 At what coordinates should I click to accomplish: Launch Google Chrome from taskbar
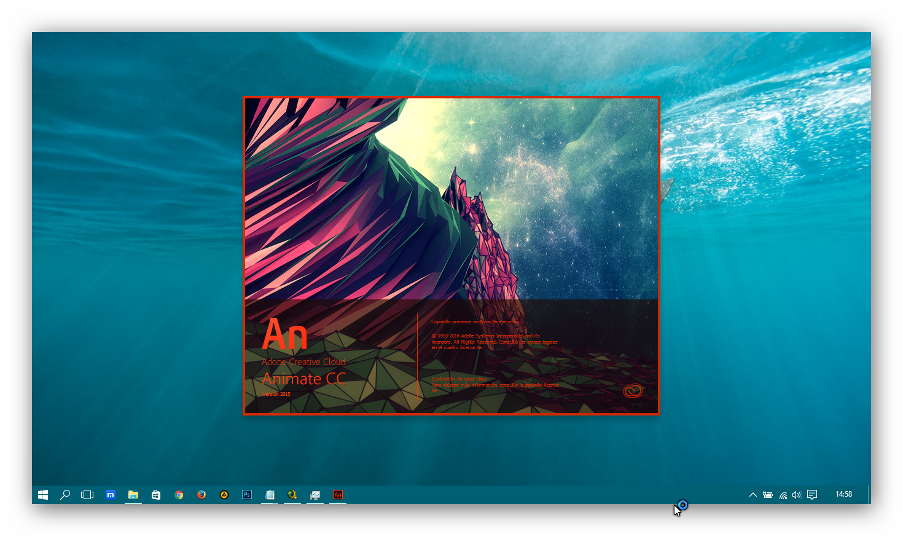tap(179, 495)
